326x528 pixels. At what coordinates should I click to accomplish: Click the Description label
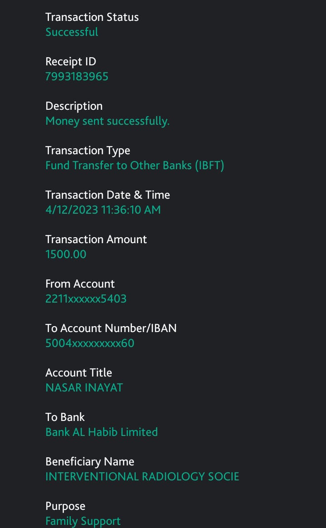74,106
